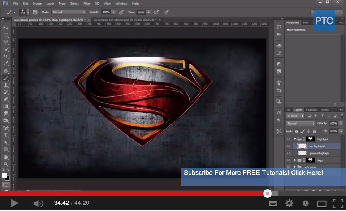Select the Eyedropper tool
Viewport: 346px width, 211px height.
click(6, 63)
